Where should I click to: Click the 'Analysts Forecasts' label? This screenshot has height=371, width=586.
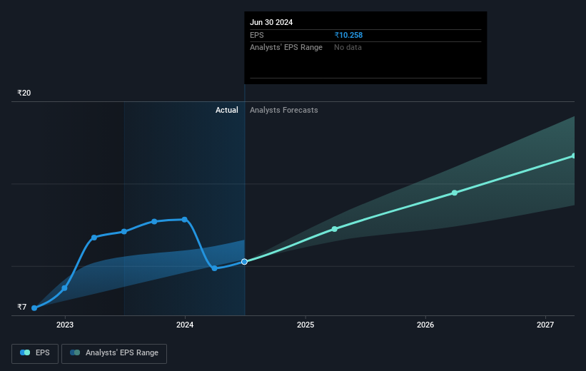pos(283,110)
